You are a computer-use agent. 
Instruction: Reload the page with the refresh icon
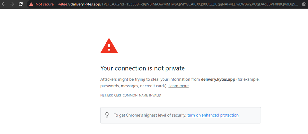20,4
